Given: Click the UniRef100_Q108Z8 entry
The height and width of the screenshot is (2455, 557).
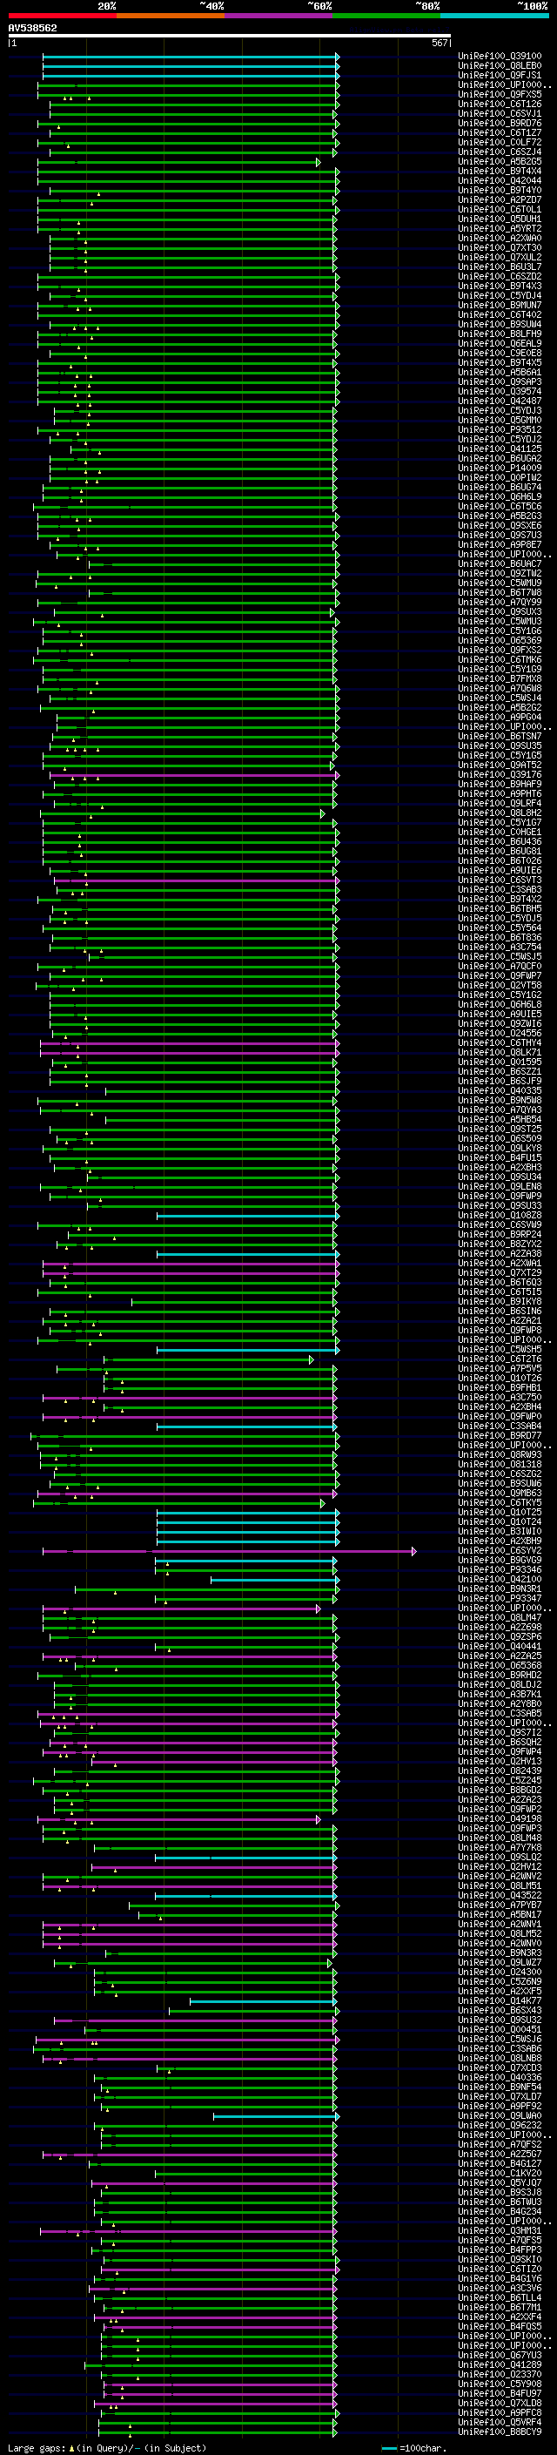Looking at the screenshot, I should point(500,1215).
